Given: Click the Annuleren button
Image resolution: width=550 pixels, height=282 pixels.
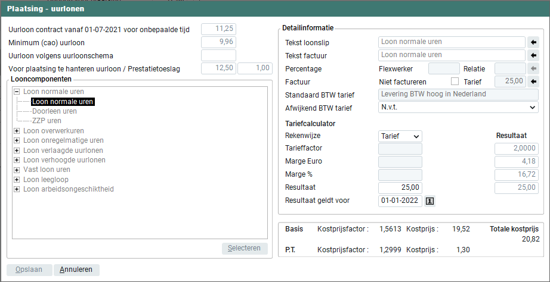Looking at the screenshot, I should click(x=76, y=270).
